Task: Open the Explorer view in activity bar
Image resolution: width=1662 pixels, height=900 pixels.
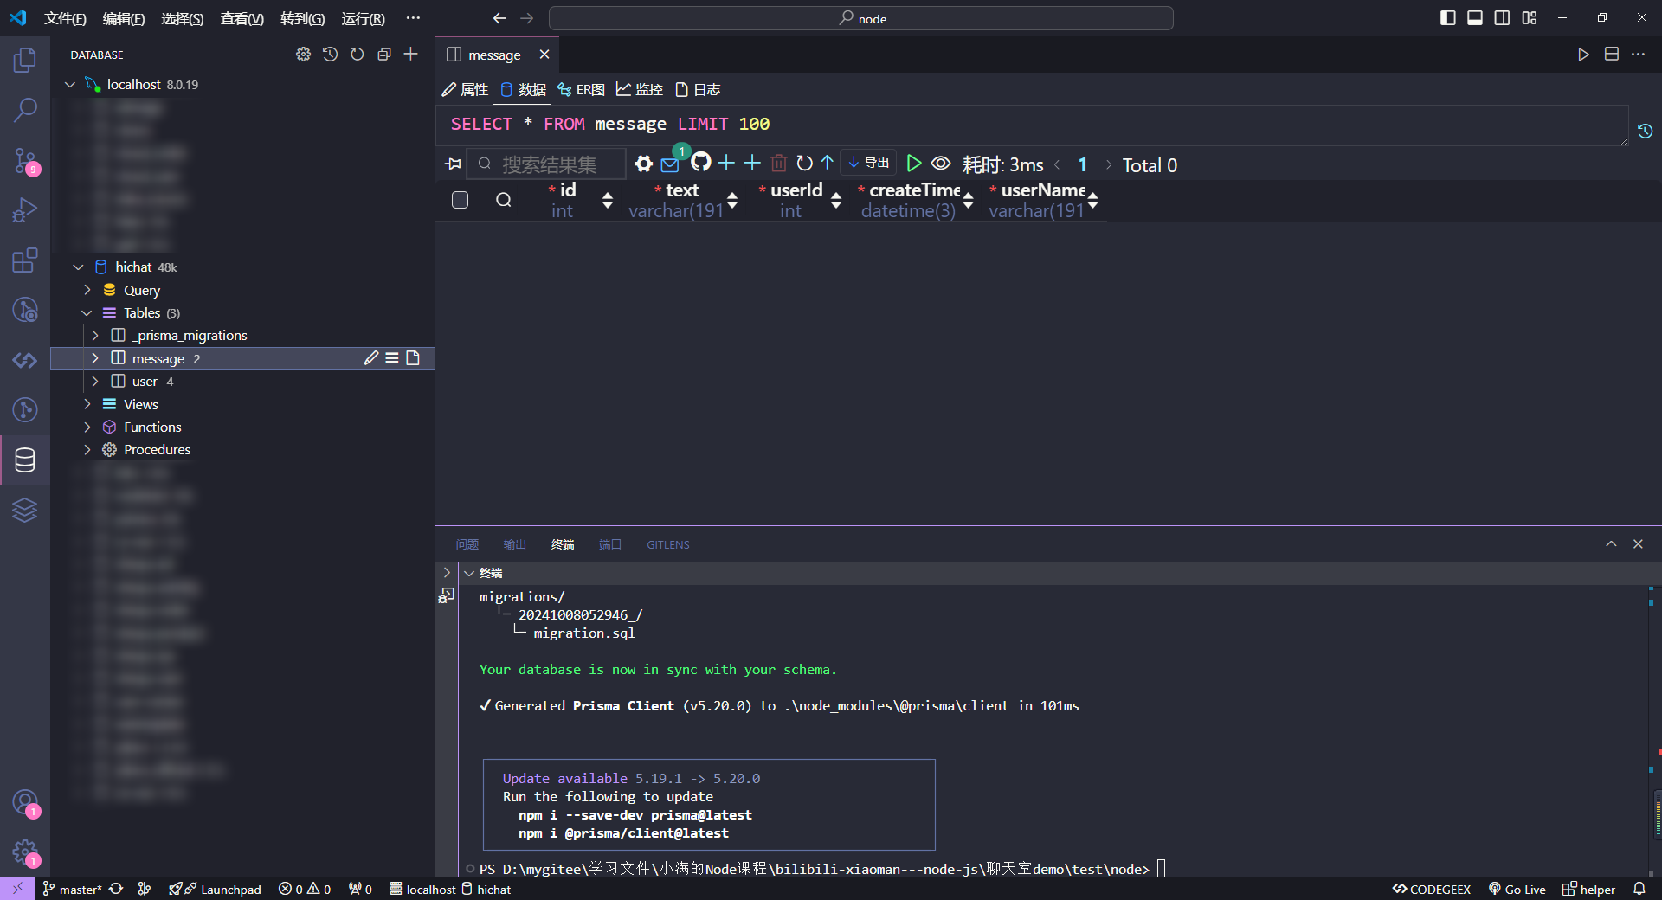Action: (x=25, y=60)
